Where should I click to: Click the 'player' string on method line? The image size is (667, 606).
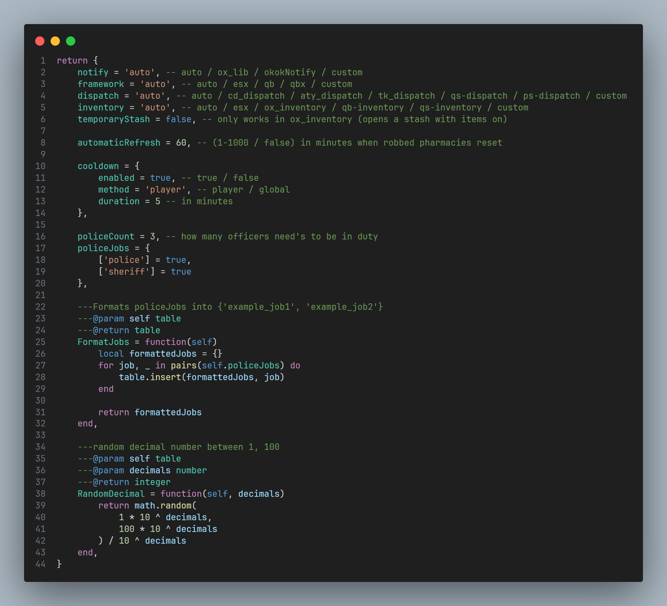(x=165, y=190)
